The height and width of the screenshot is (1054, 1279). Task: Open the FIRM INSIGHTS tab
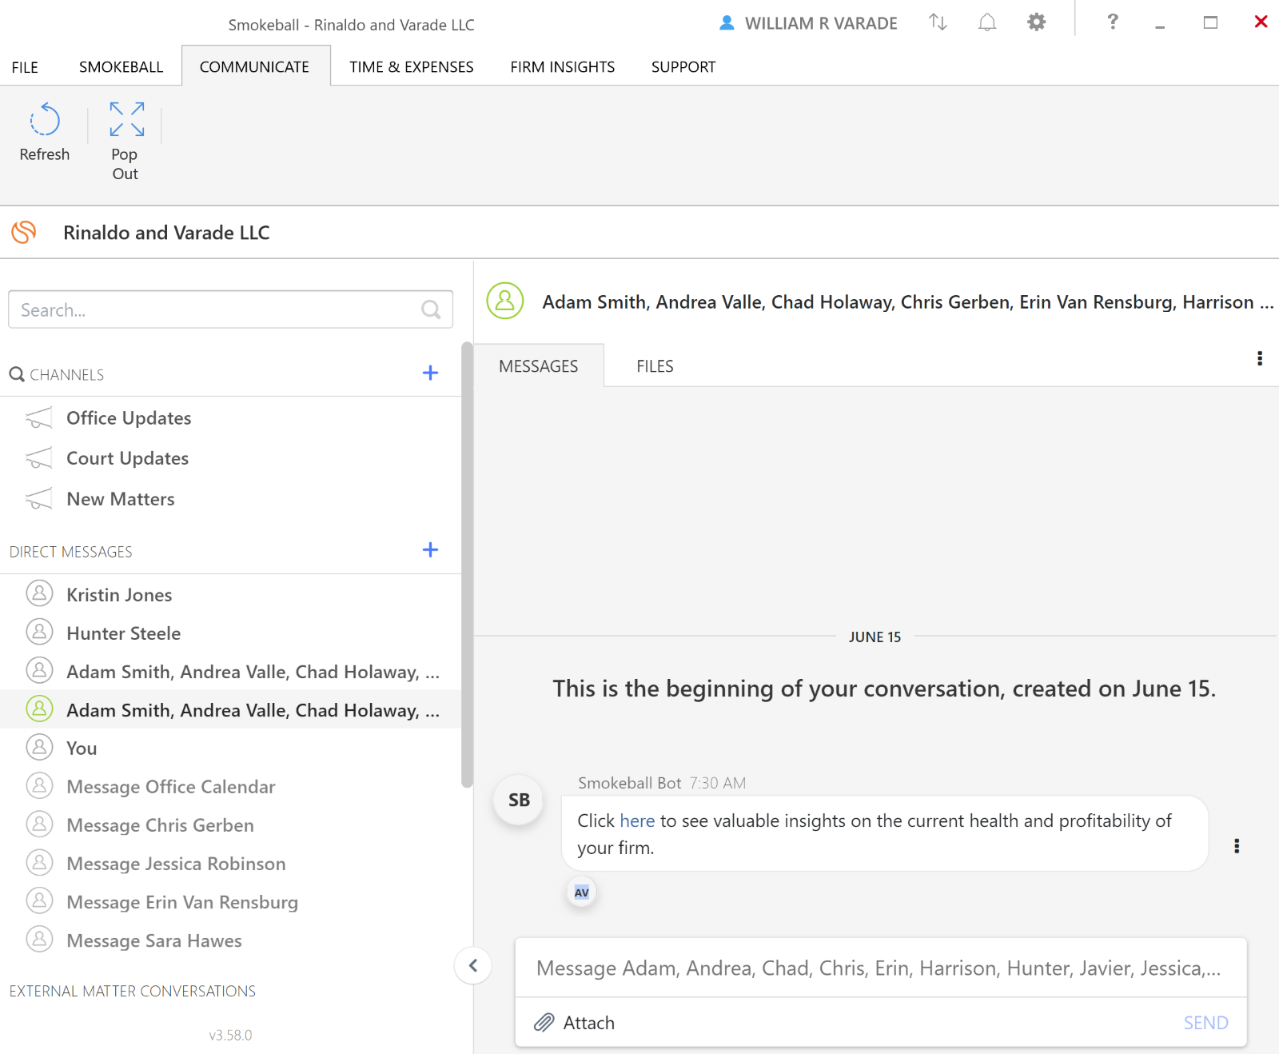click(x=563, y=66)
